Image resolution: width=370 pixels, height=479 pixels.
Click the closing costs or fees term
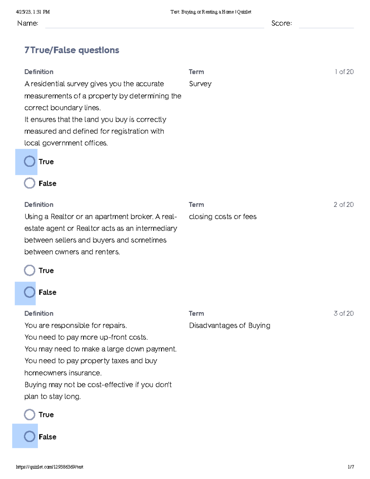(x=223, y=217)
